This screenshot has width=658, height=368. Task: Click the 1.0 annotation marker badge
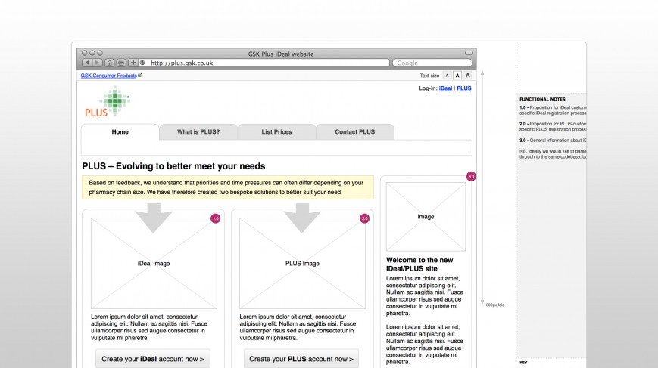coord(215,218)
